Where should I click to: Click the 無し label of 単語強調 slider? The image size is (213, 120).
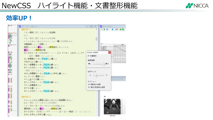[x=90, y=64]
